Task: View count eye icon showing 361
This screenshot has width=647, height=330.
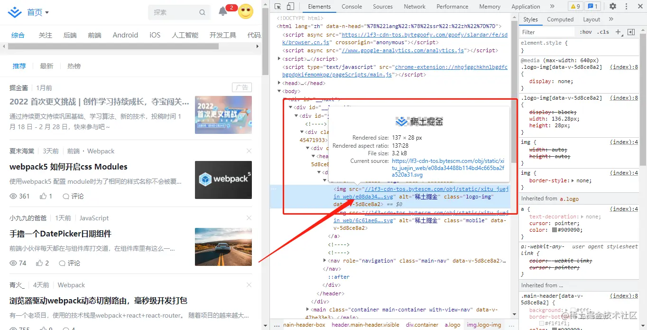Action: pyautogui.click(x=13, y=196)
